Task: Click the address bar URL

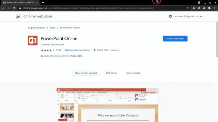Action: tap(88, 8)
